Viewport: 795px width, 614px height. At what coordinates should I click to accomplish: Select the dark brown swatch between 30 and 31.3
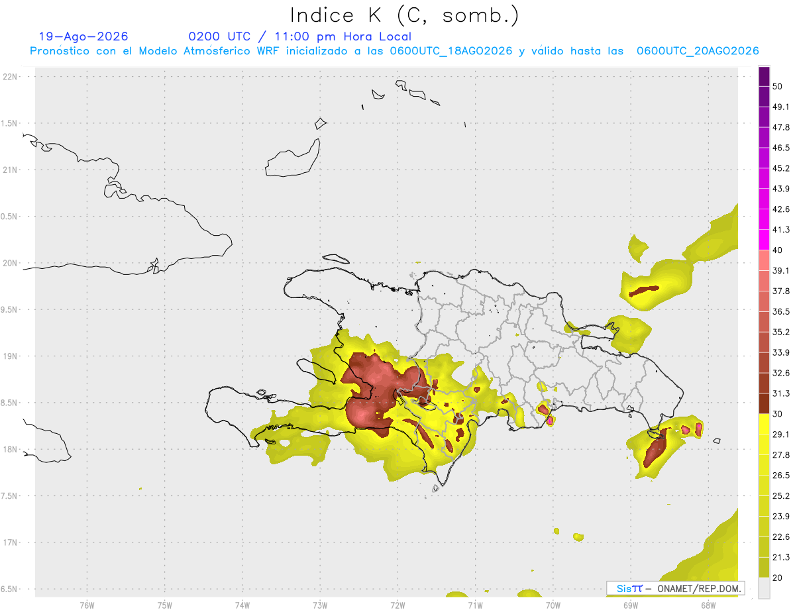(x=765, y=403)
